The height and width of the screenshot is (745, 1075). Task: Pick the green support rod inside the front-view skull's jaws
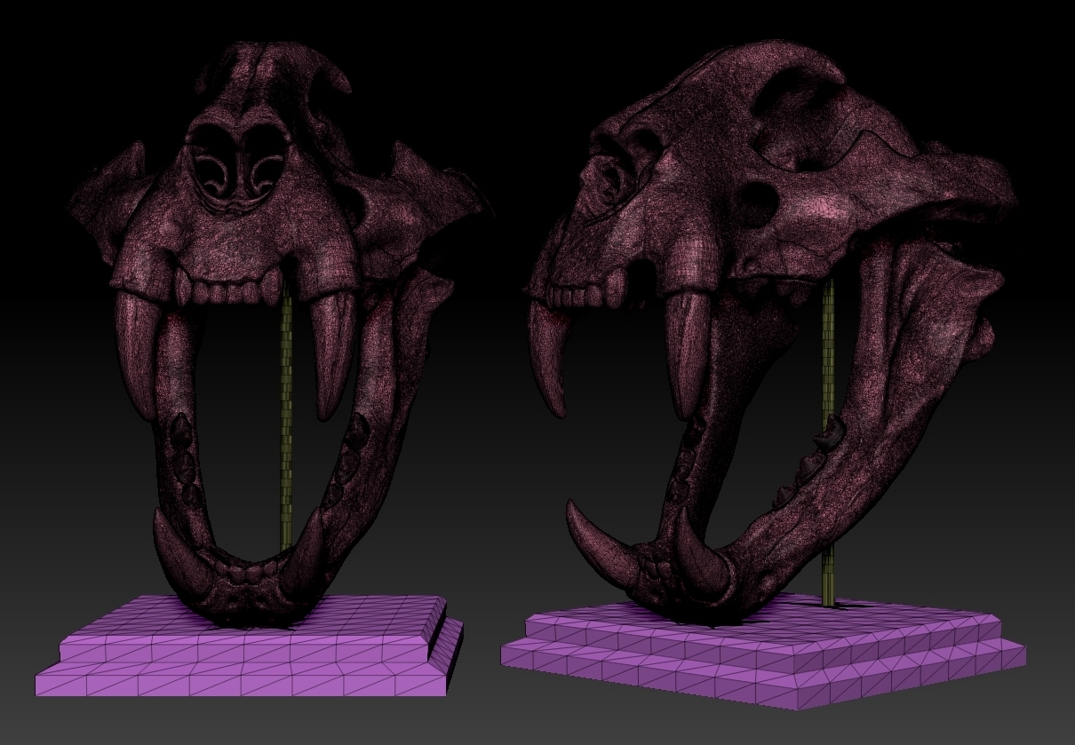[286, 417]
